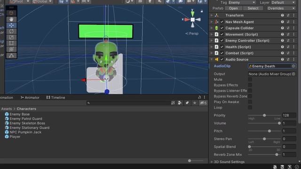Click the Volume slider
This screenshot has width=301, height=169.
pos(264,123)
